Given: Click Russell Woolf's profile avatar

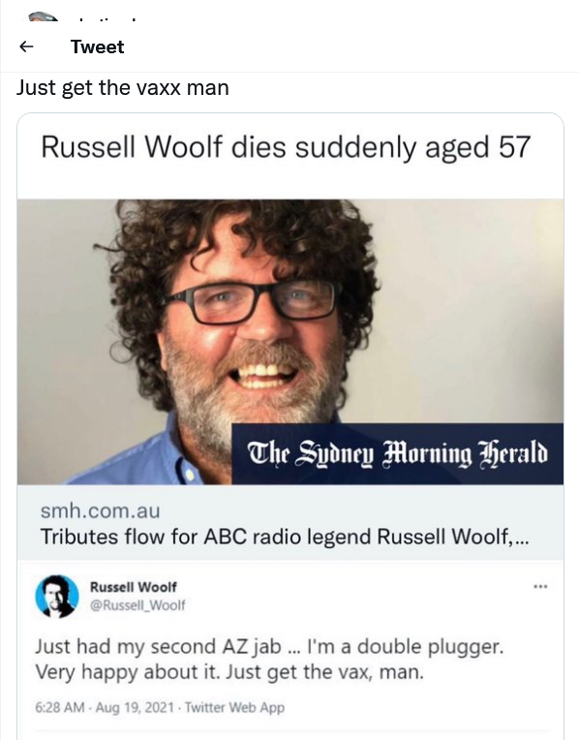Looking at the screenshot, I should pyautogui.click(x=56, y=596).
